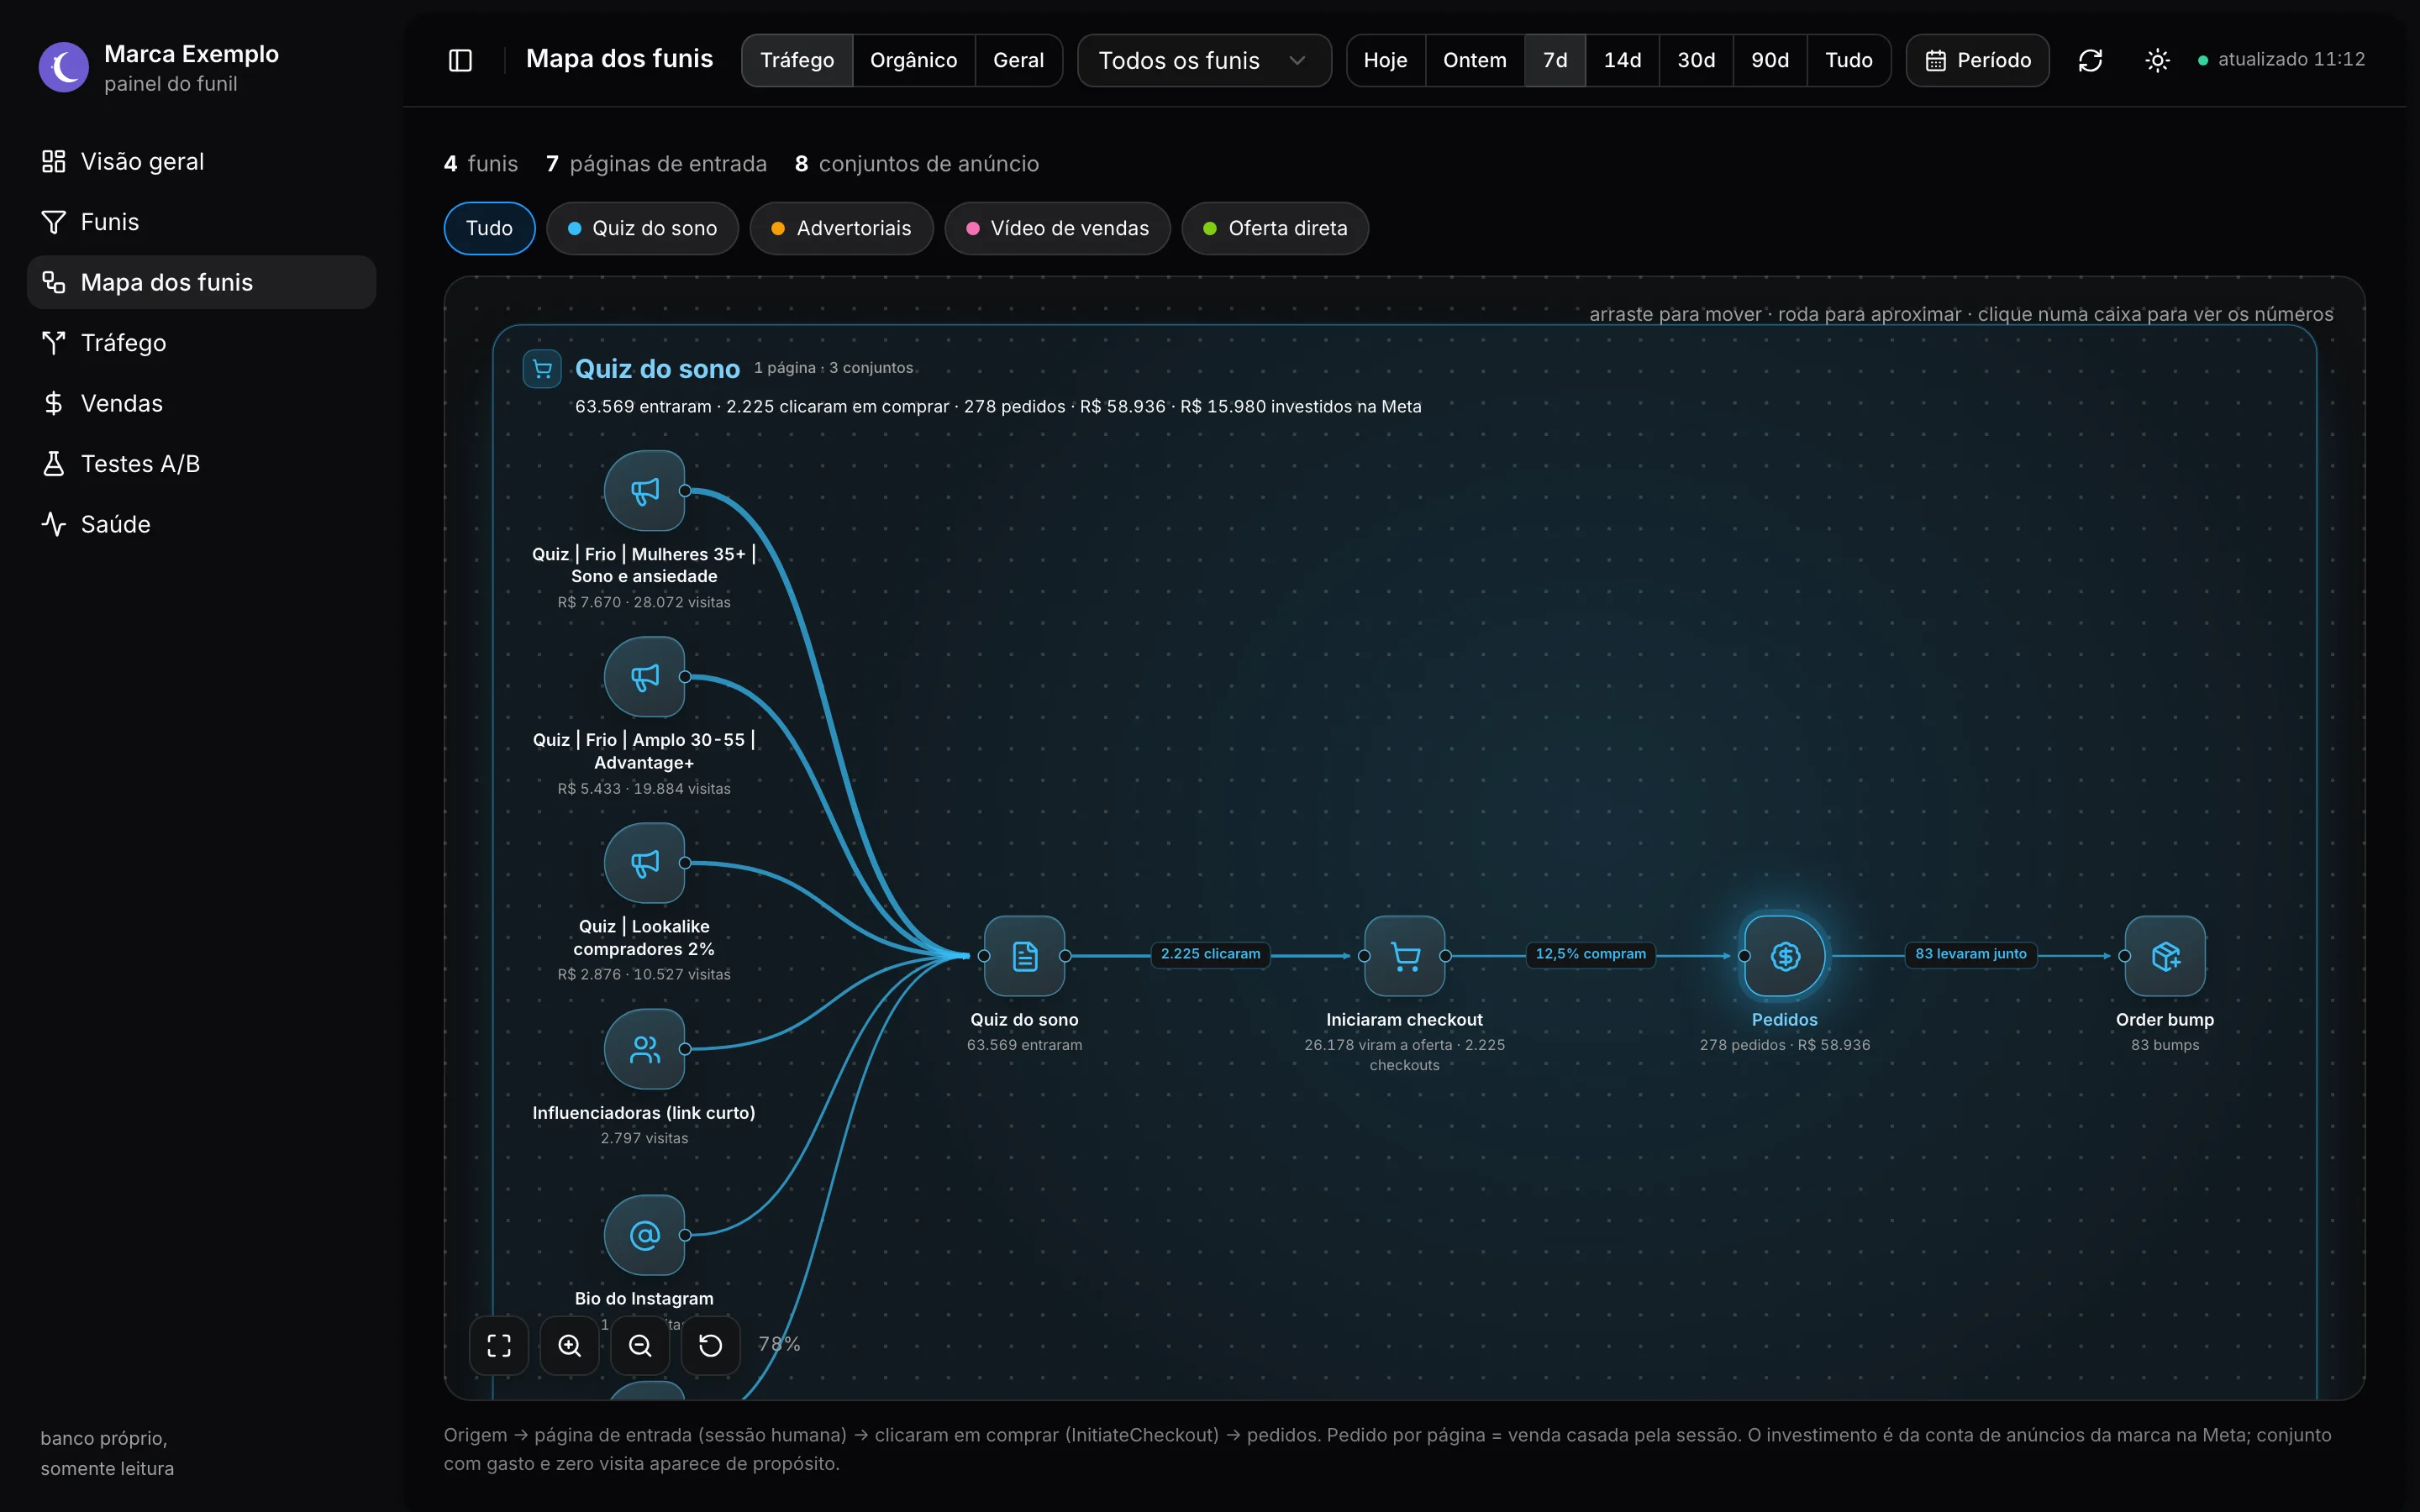Click fit-to-screen canvas icon
Image resolution: width=2420 pixels, height=1512 pixels.
[499, 1345]
